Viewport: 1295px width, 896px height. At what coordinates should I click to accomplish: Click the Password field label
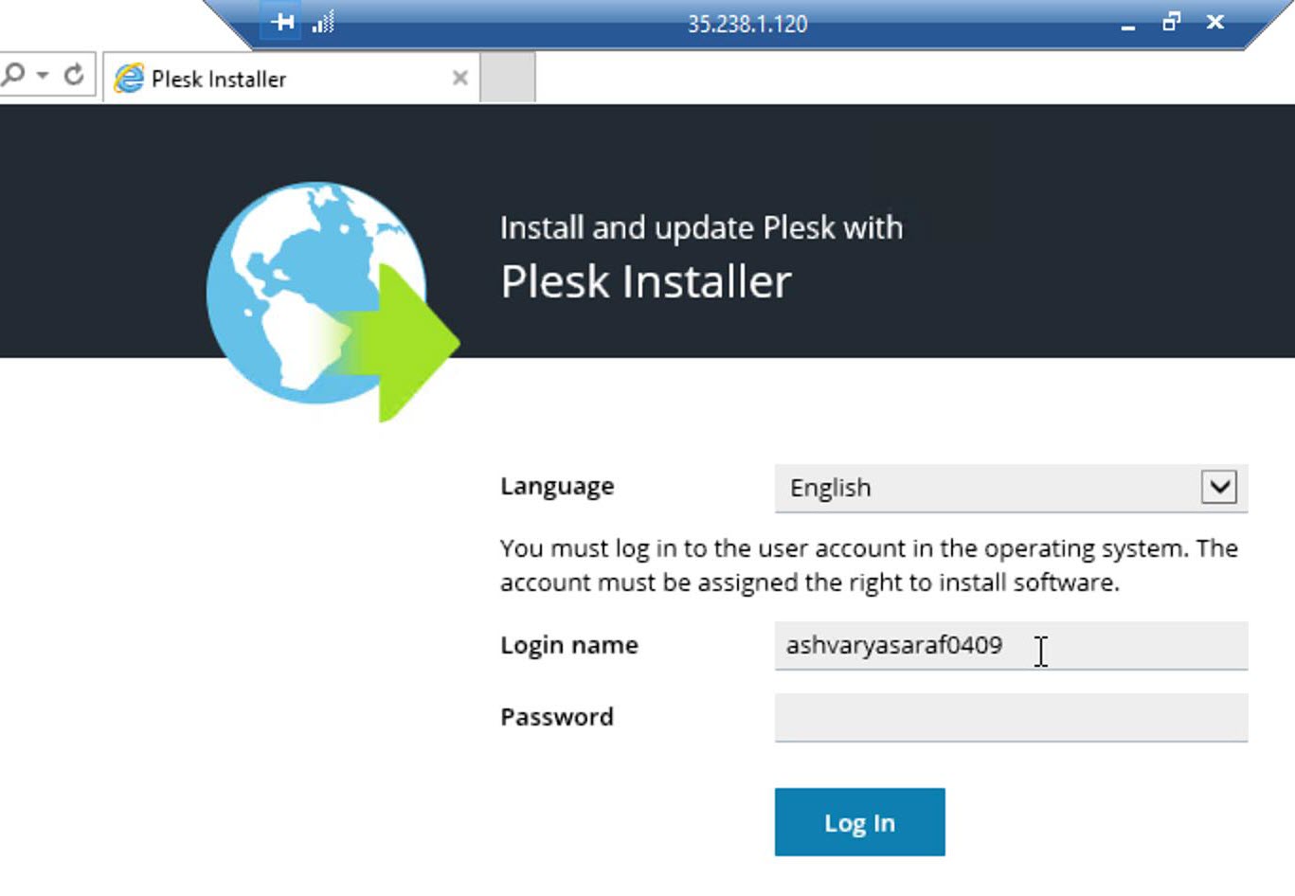point(557,717)
